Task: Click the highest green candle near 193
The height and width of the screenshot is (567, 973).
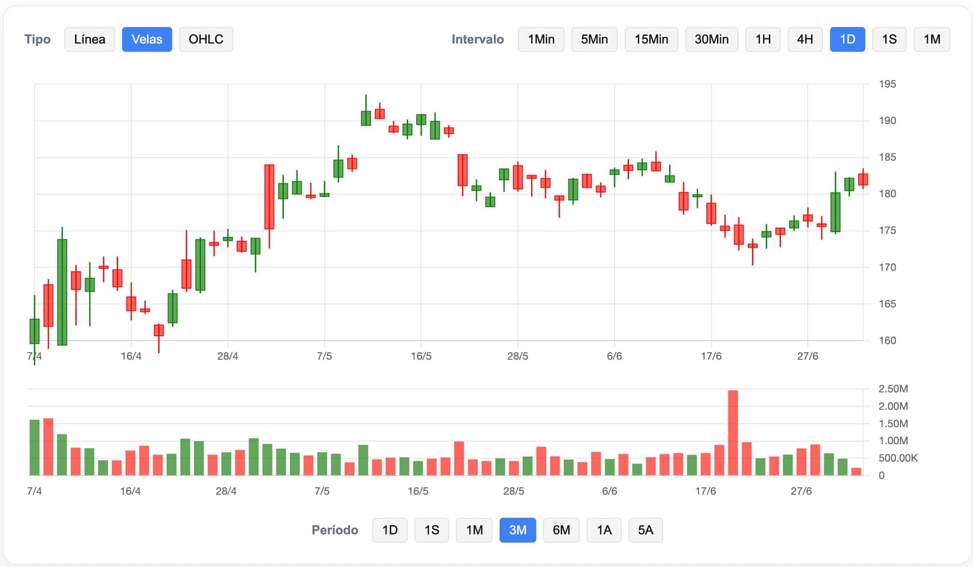Action: tap(366, 118)
